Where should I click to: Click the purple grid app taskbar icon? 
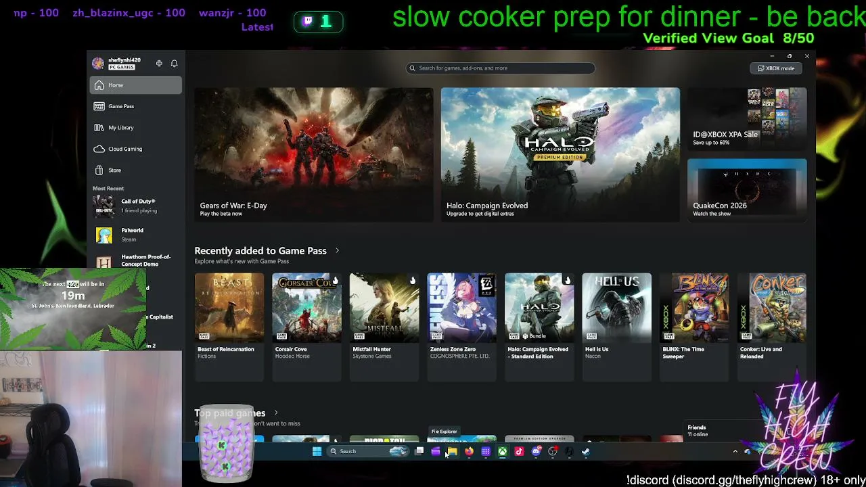pyautogui.click(x=486, y=452)
